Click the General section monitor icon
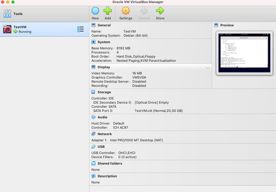Image resolution: width=276 pixels, height=192 pixels. (x=93, y=25)
